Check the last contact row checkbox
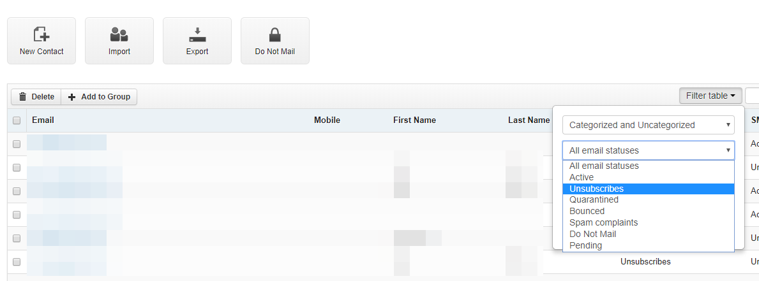Image resolution: width=759 pixels, height=281 pixels. (17, 262)
